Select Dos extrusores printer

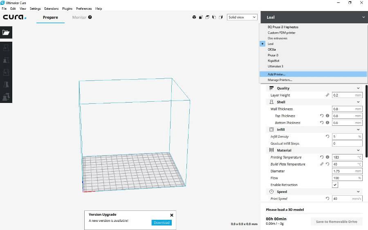pyautogui.click(x=313, y=38)
